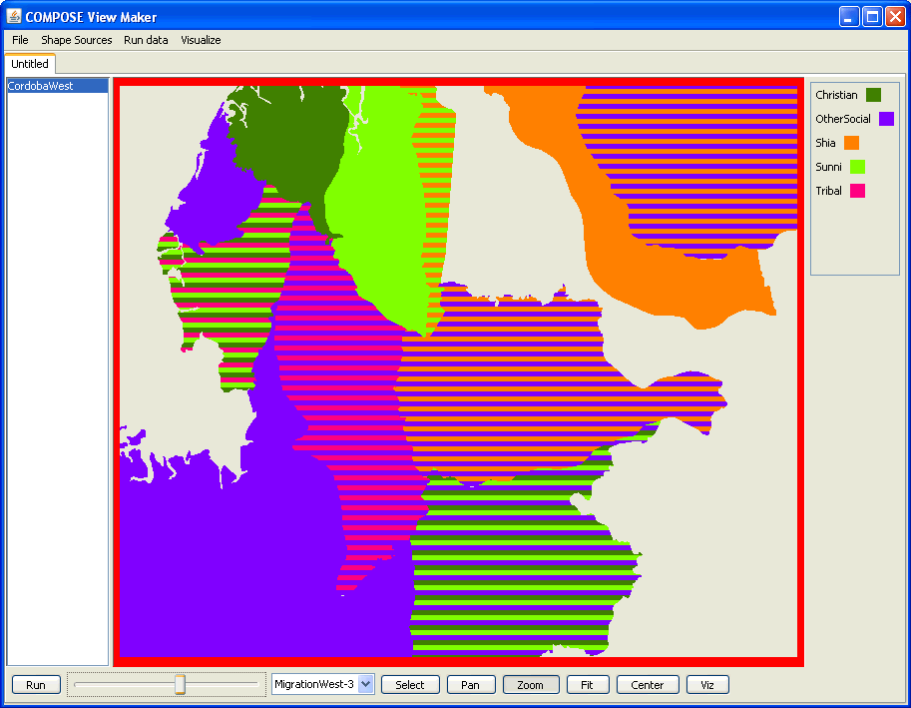This screenshot has height=708, width=911.
Task: Select CordobaWest in the list
Action: point(41,86)
